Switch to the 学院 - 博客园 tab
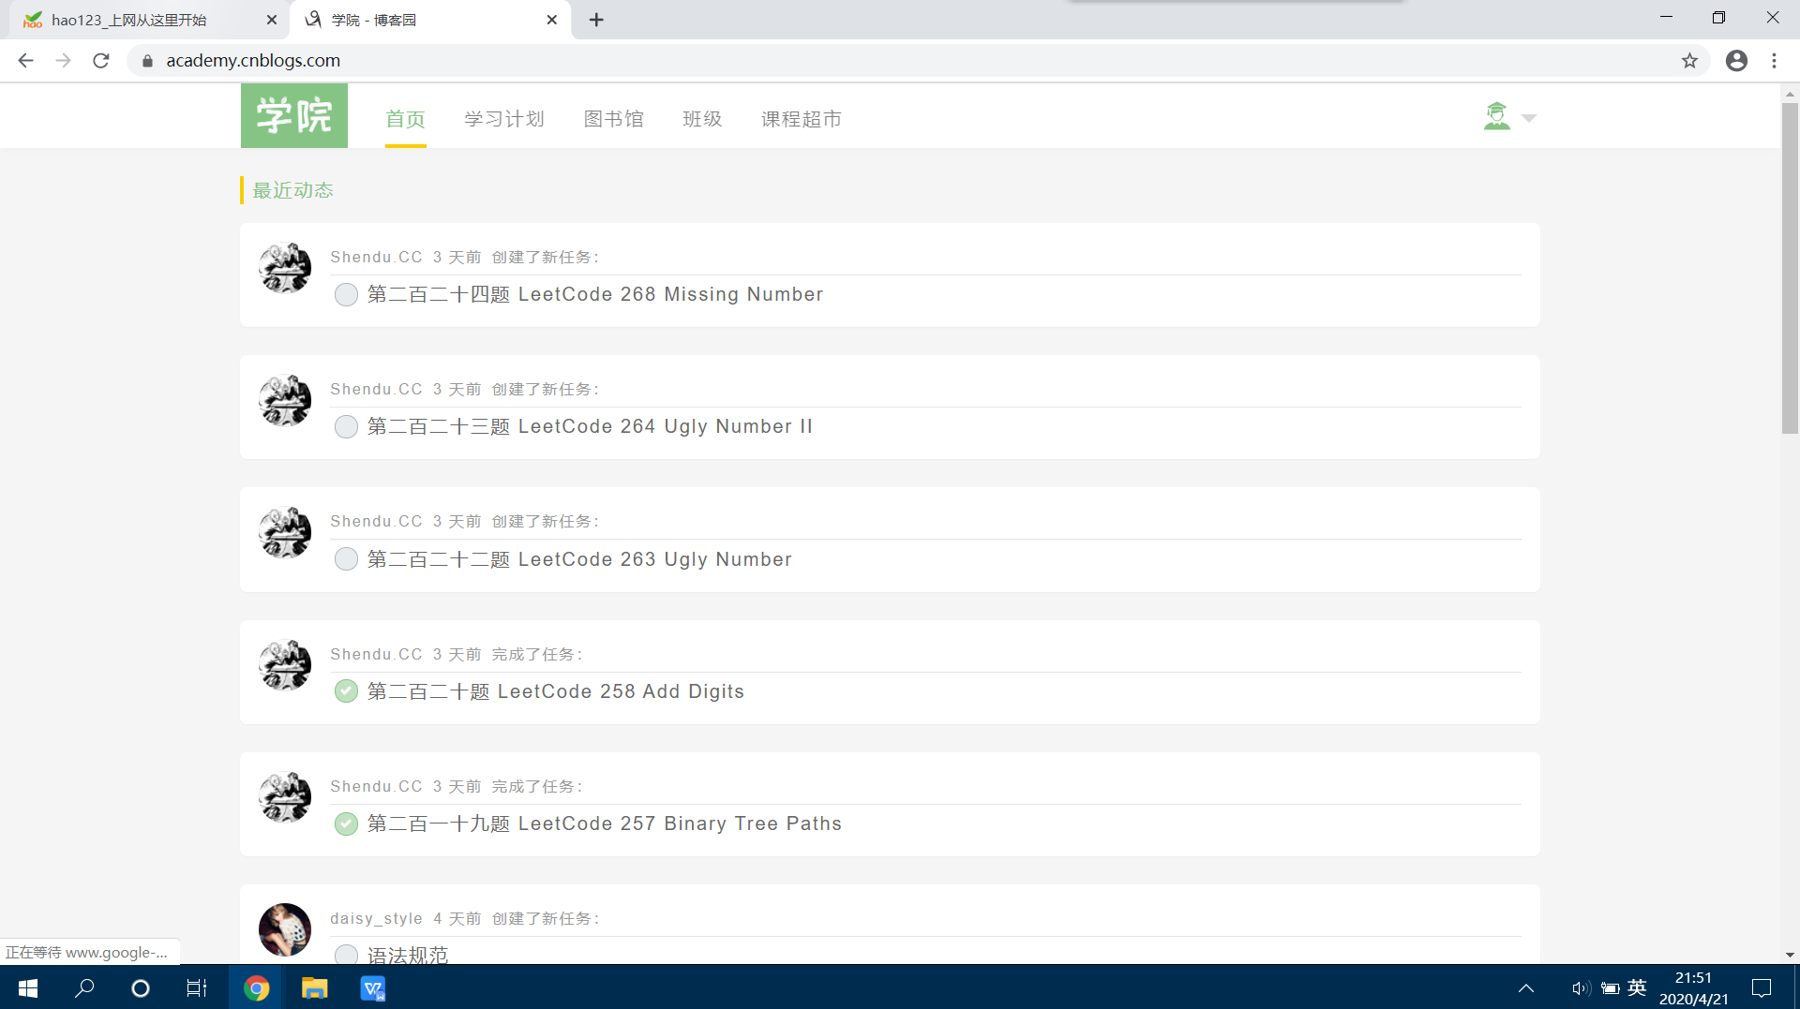Screen dimensions: 1800x1009 tap(431, 20)
